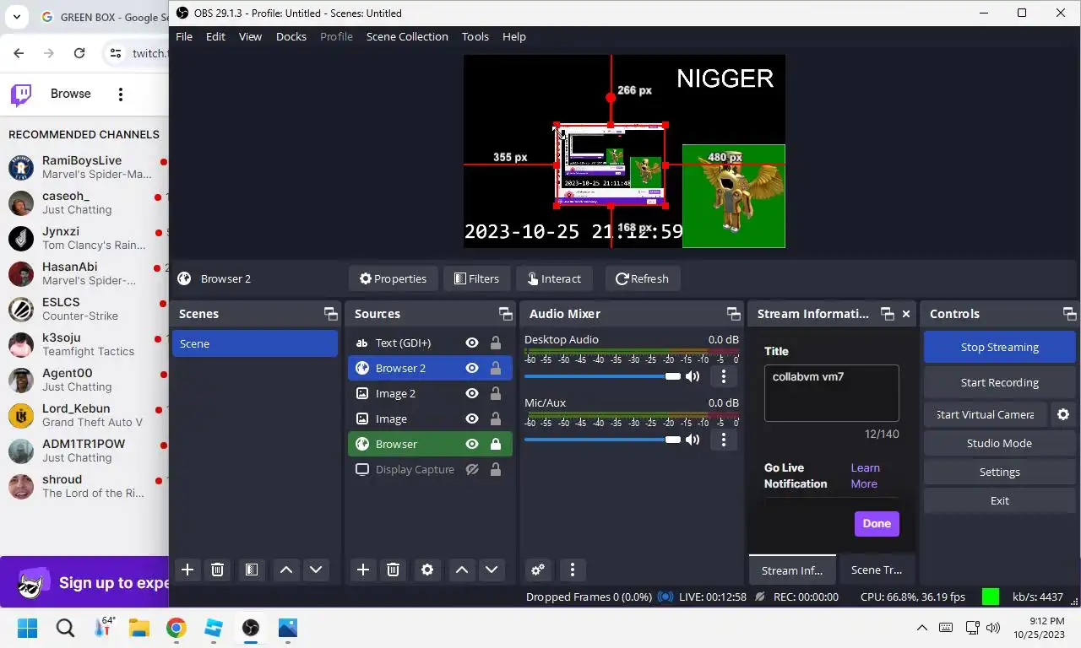Remove selected source with trash icon
Screen dimensions: 1081x648
[x=393, y=570]
